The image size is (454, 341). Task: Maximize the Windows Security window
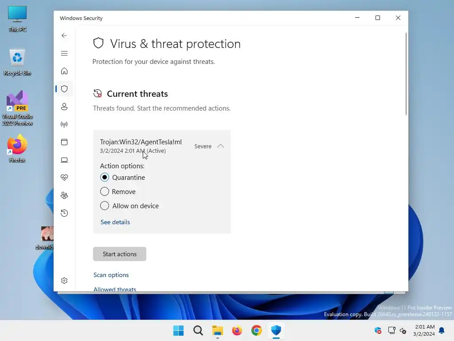click(378, 18)
